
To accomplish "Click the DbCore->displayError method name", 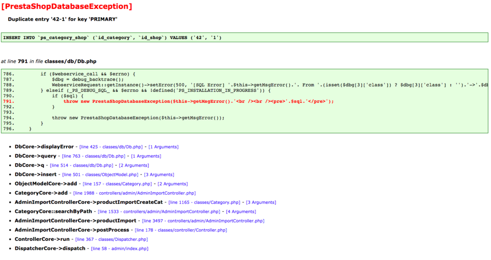I will [44, 147].
